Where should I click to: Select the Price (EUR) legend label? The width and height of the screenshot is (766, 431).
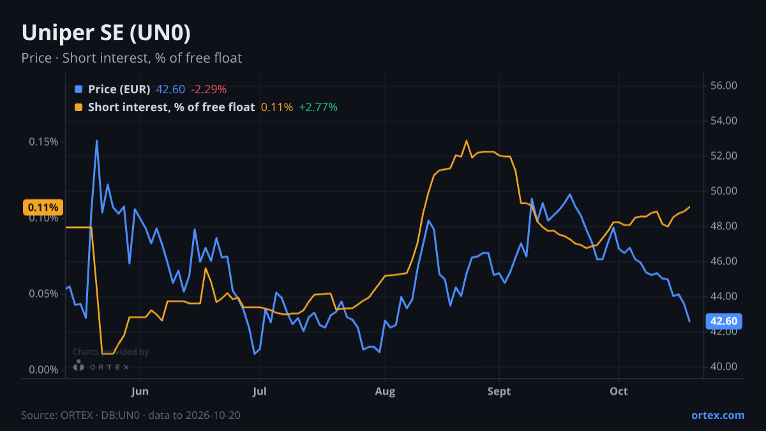click(x=119, y=89)
